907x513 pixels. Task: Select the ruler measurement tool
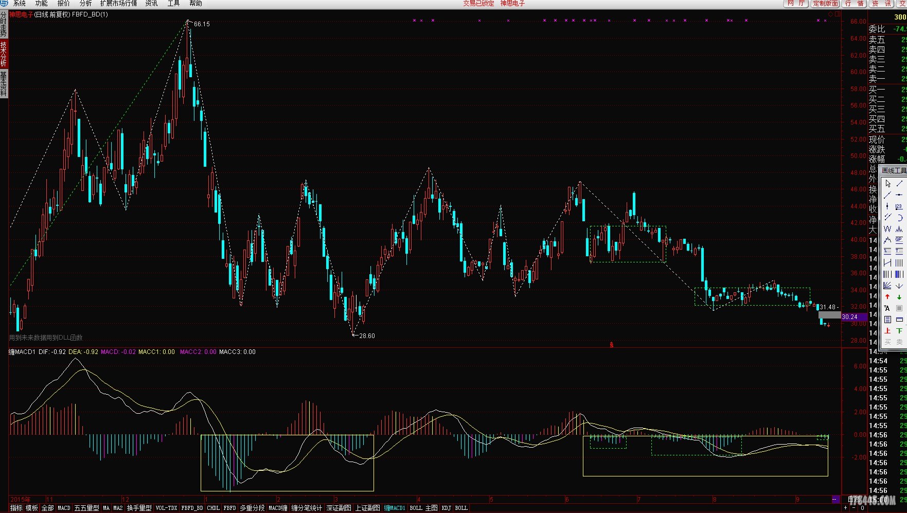pos(899,320)
